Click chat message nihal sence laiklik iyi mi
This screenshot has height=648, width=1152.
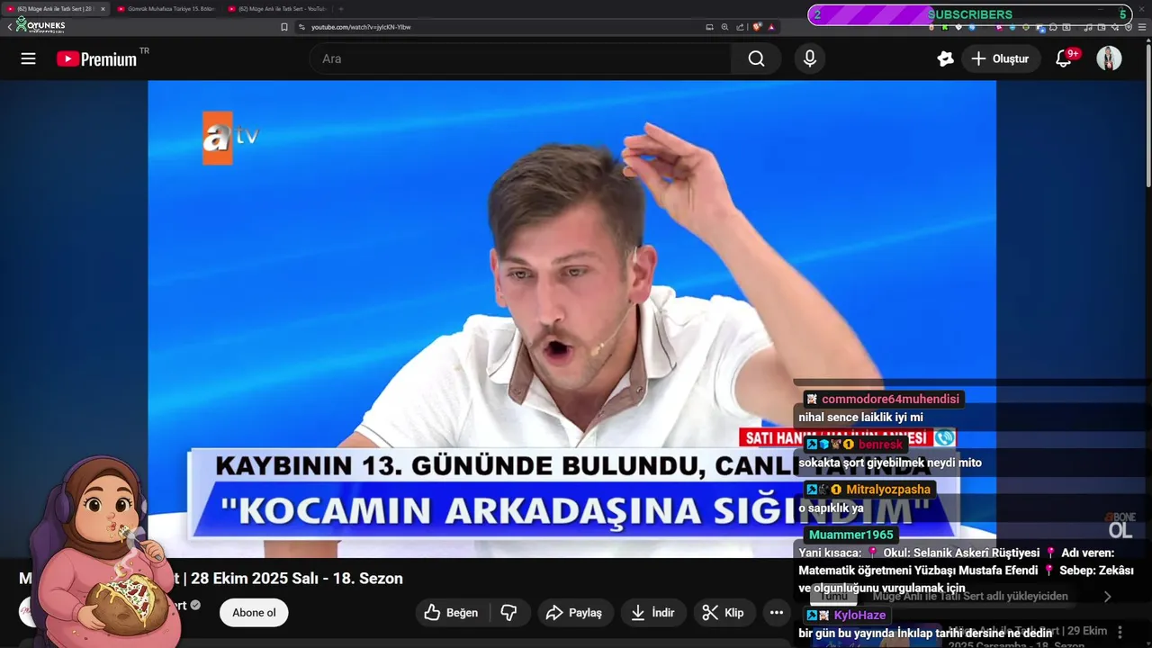(860, 418)
